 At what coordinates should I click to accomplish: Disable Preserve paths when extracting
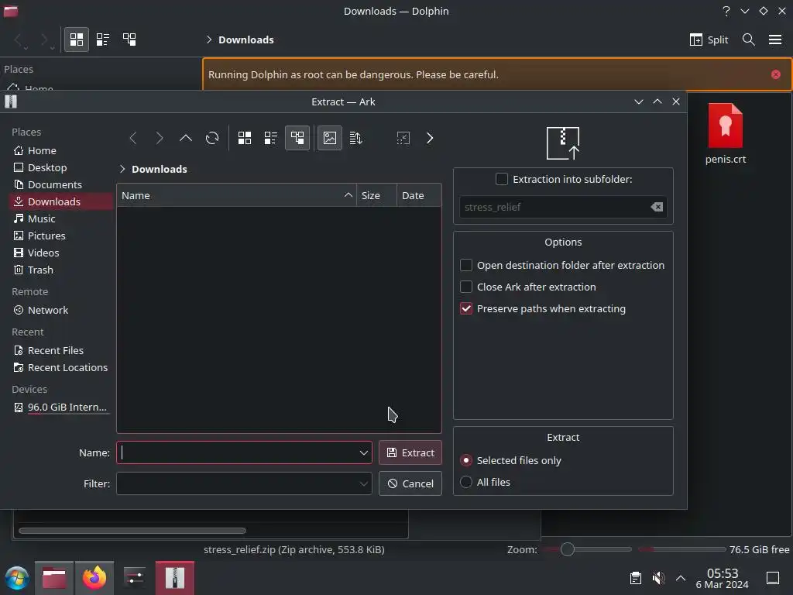tap(466, 308)
